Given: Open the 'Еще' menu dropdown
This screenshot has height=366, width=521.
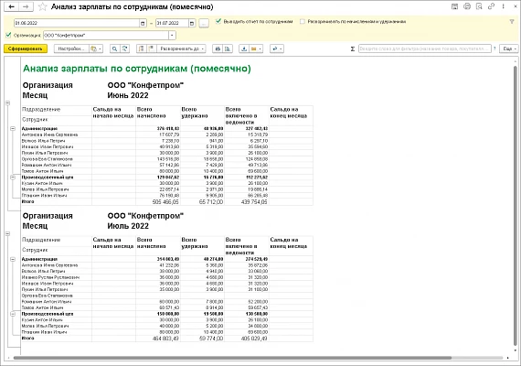Looking at the screenshot, I should coord(509,48).
